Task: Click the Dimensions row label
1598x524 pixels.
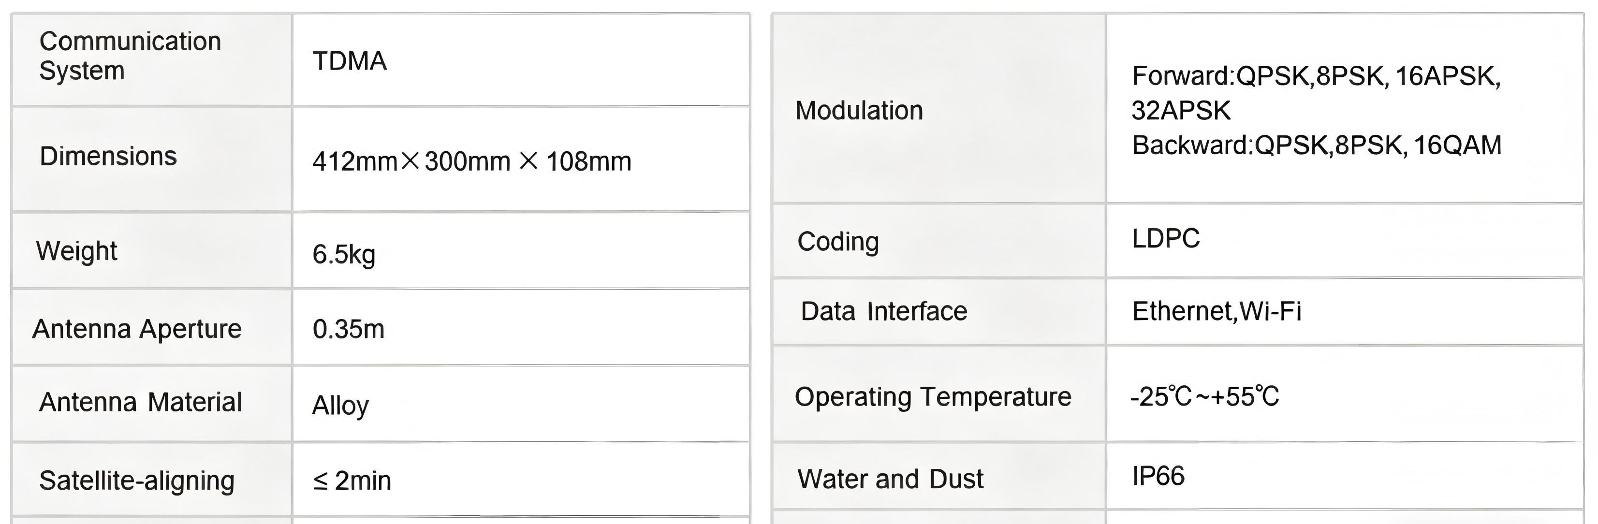Action: point(108,156)
